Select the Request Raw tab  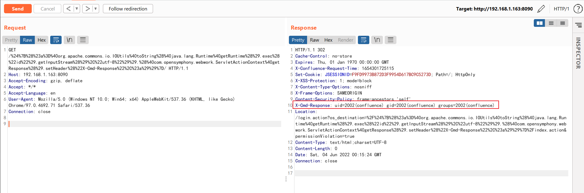pos(27,40)
